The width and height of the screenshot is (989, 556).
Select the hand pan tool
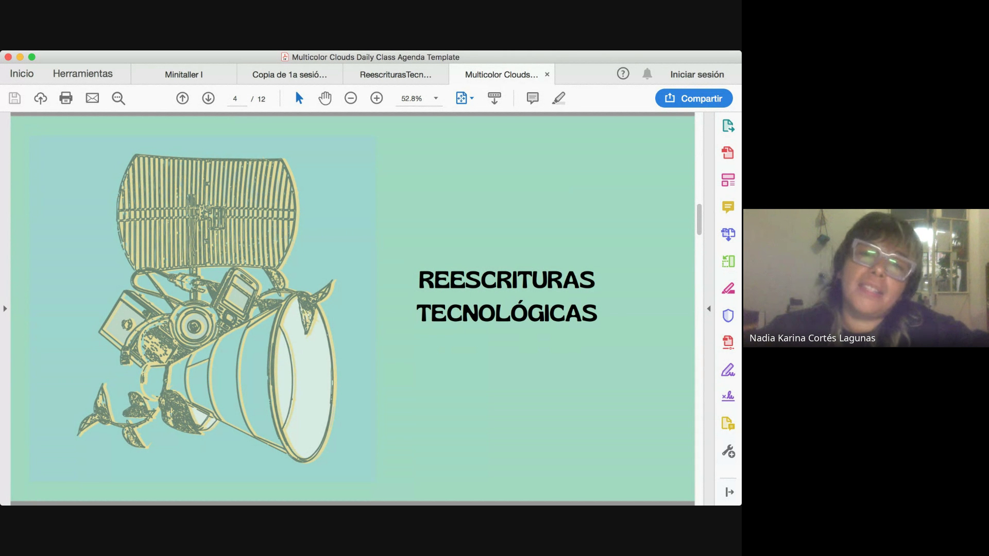point(325,98)
